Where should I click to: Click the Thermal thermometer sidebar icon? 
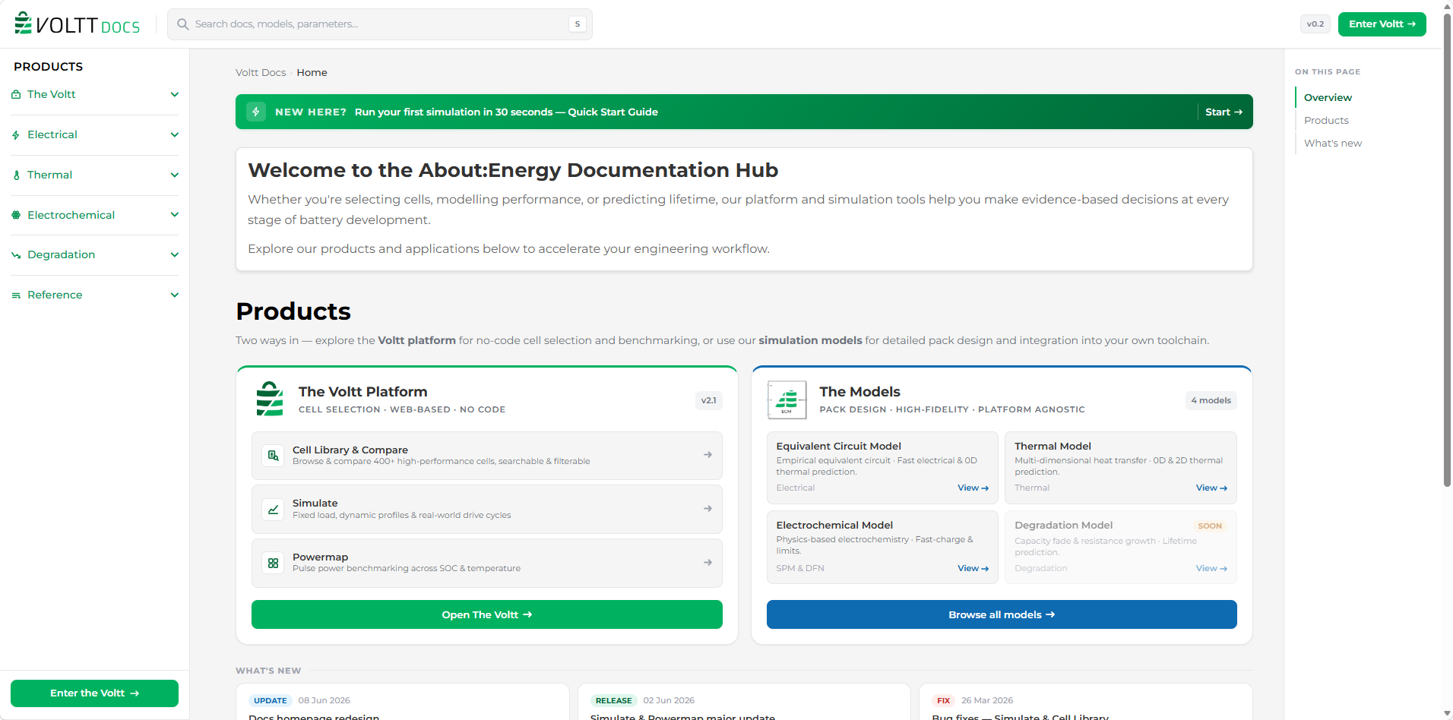[x=16, y=175]
